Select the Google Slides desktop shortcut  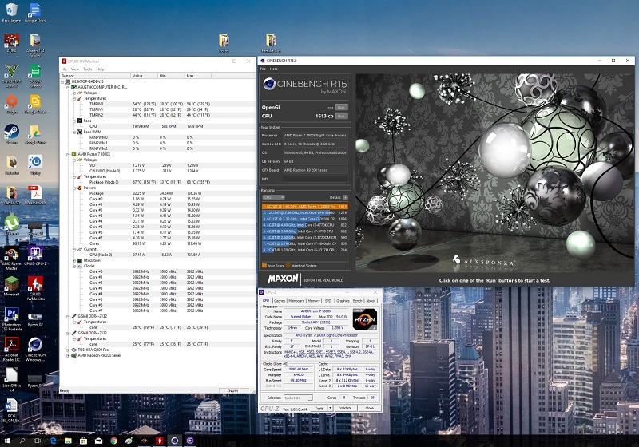pyautogui.click(x=35, y=105)
